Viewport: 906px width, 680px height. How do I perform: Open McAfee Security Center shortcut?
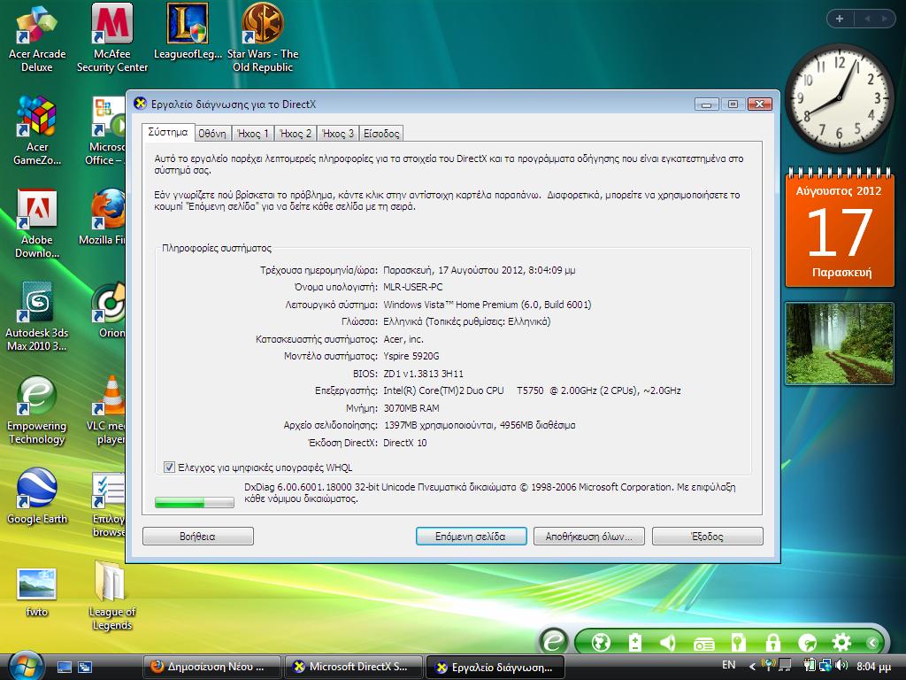click(x=112, y=40)
